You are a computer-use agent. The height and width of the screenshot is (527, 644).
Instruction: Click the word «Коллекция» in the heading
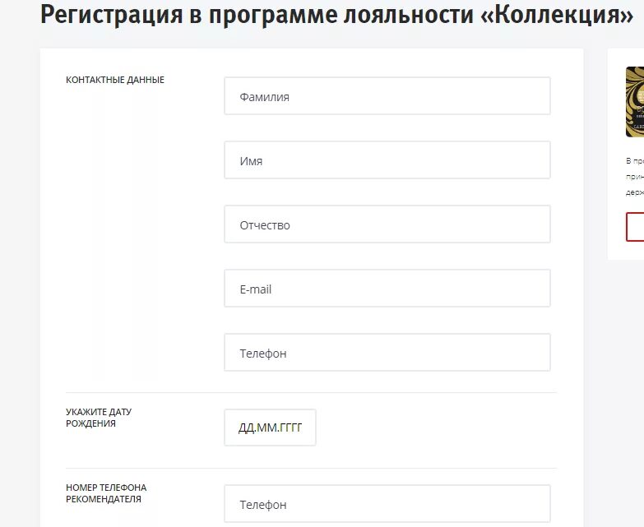(557, 14)
